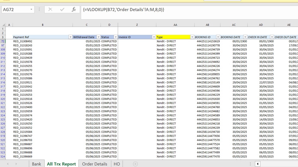
Task: Open BOOKING ID filter dropdown
Action: coord(218,37)
